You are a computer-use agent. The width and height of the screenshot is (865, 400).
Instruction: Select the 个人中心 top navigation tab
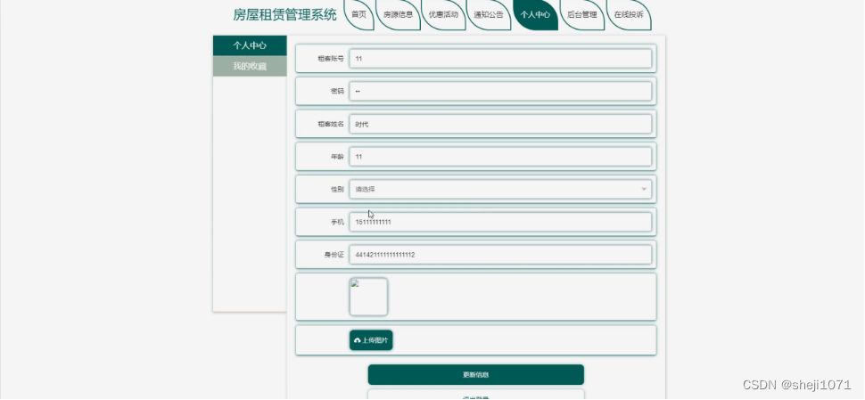(x=535, y=15)
